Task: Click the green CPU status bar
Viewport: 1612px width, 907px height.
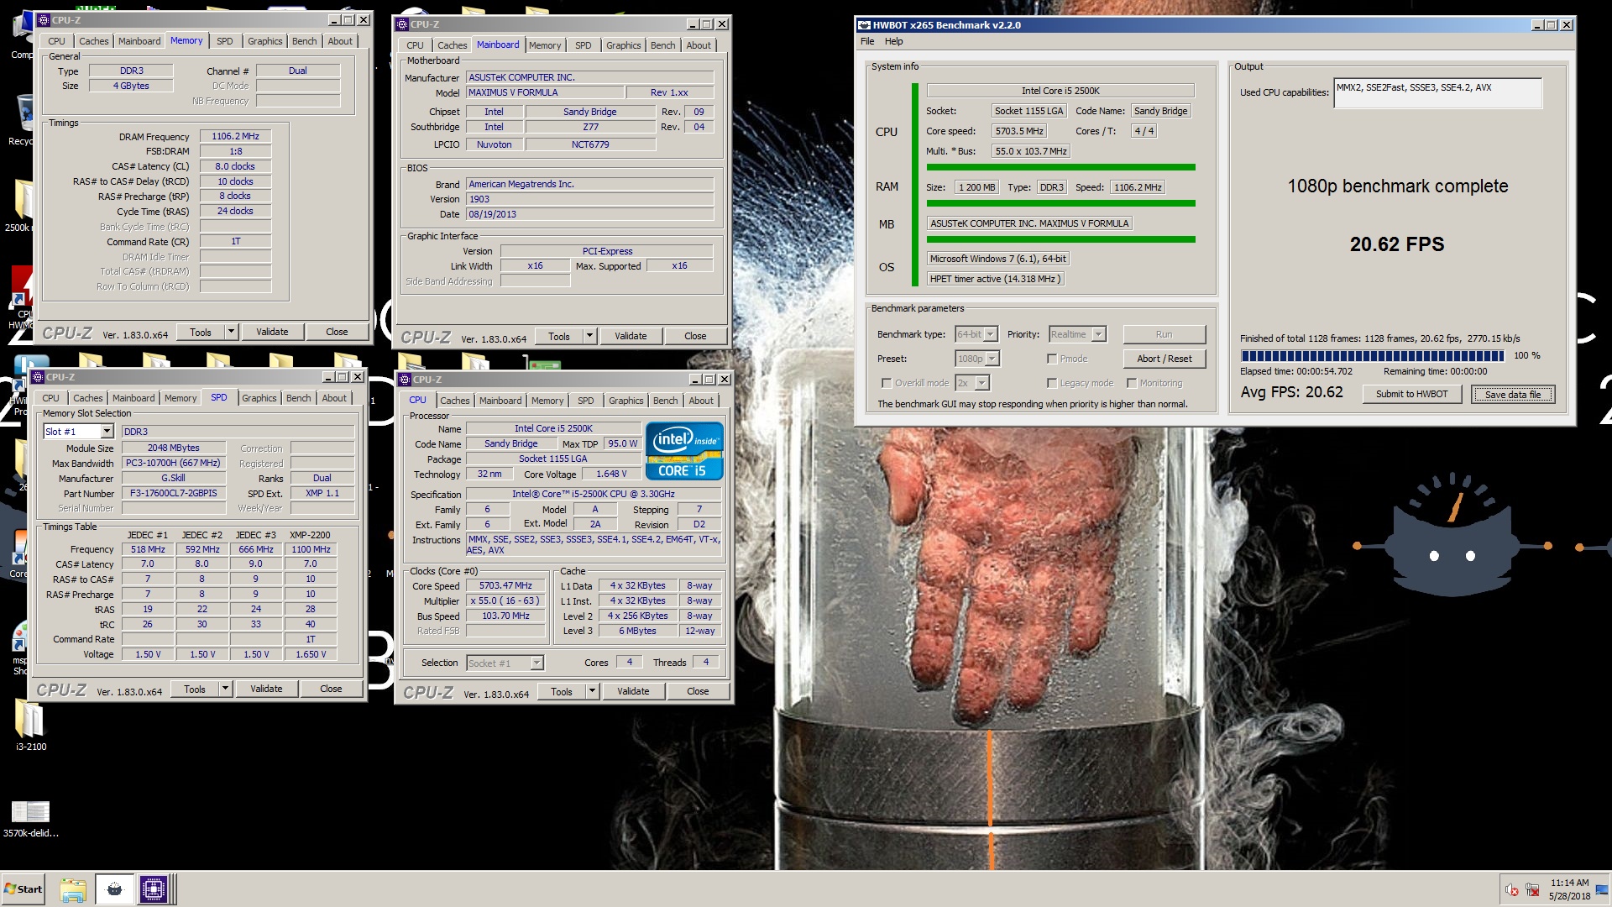Action: click(1061, 167)
